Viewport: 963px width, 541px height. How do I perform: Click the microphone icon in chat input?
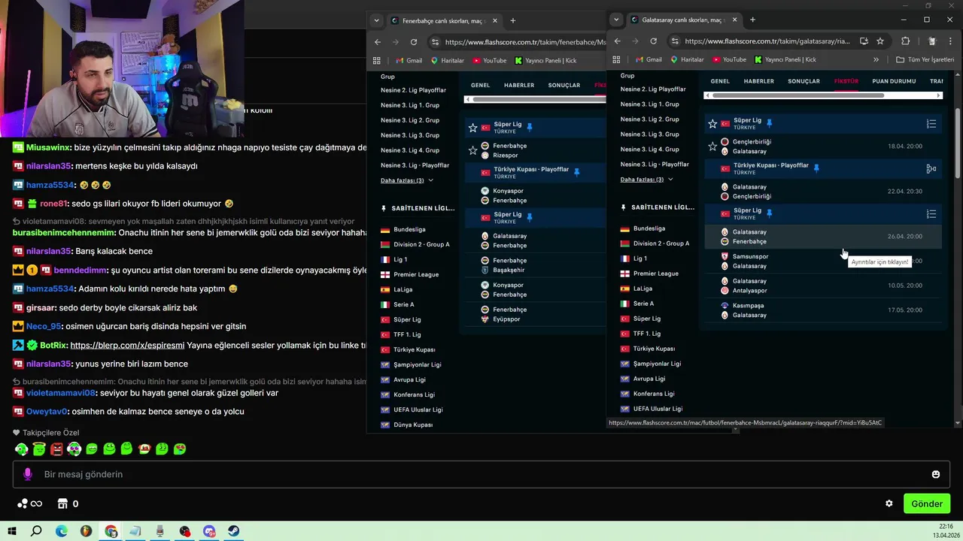28,474
